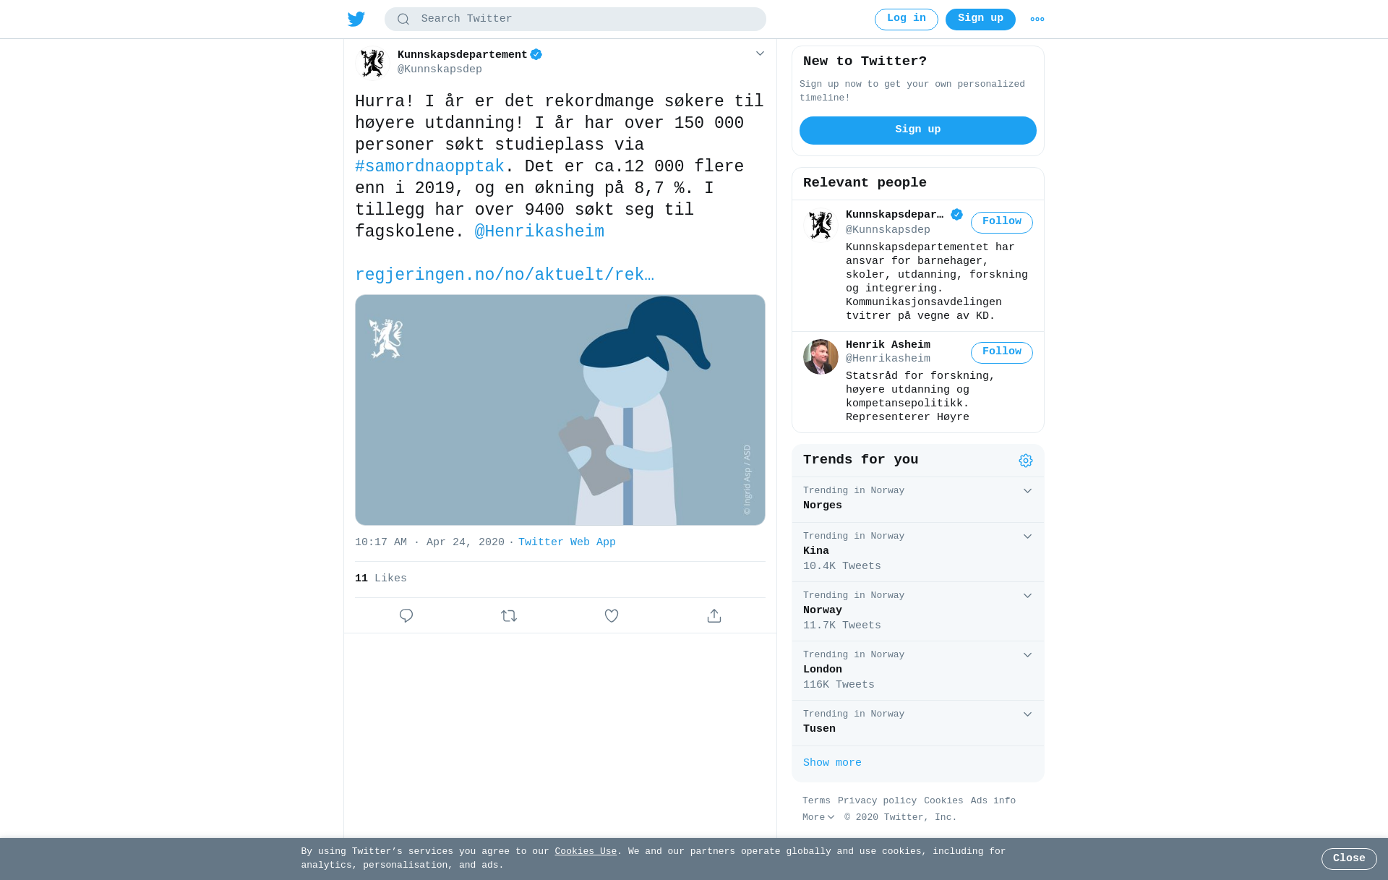
Task: Focus the Search Twitter field
Action: pyautogui.click(x=575, y=19)
